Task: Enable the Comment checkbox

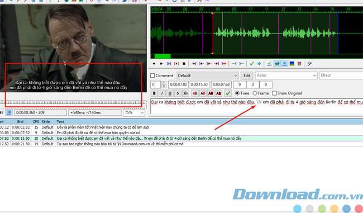Action: 152,75
